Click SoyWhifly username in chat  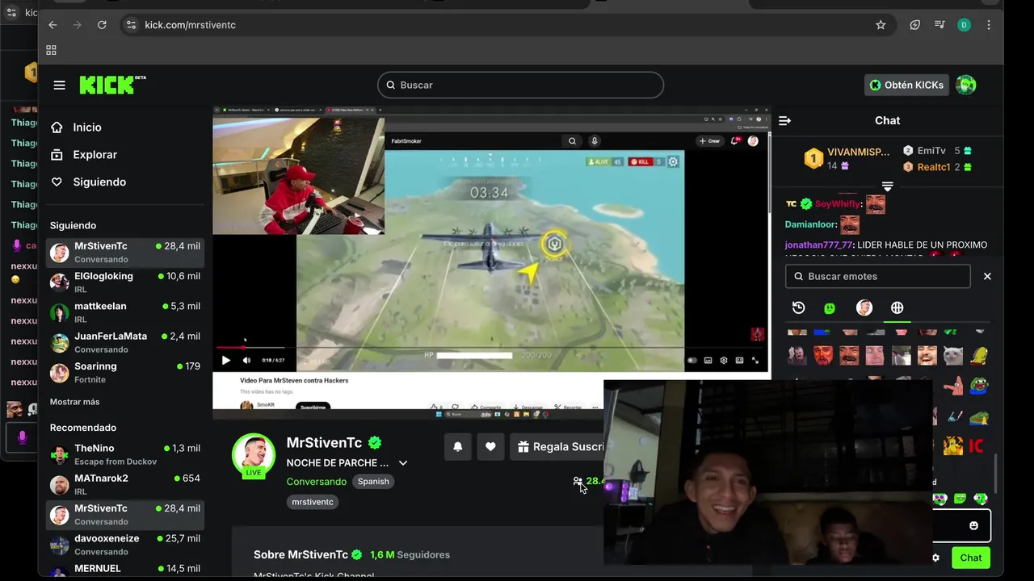pyautogui.click(x=838, y=204)
